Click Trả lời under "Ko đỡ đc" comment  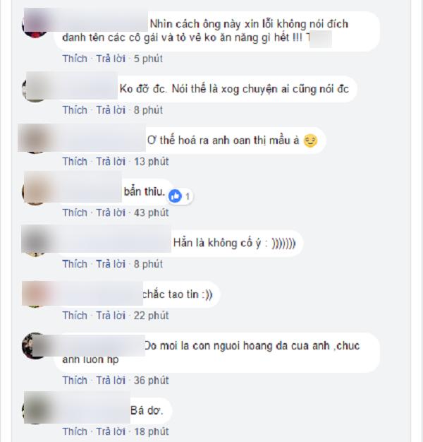point(111,110)
